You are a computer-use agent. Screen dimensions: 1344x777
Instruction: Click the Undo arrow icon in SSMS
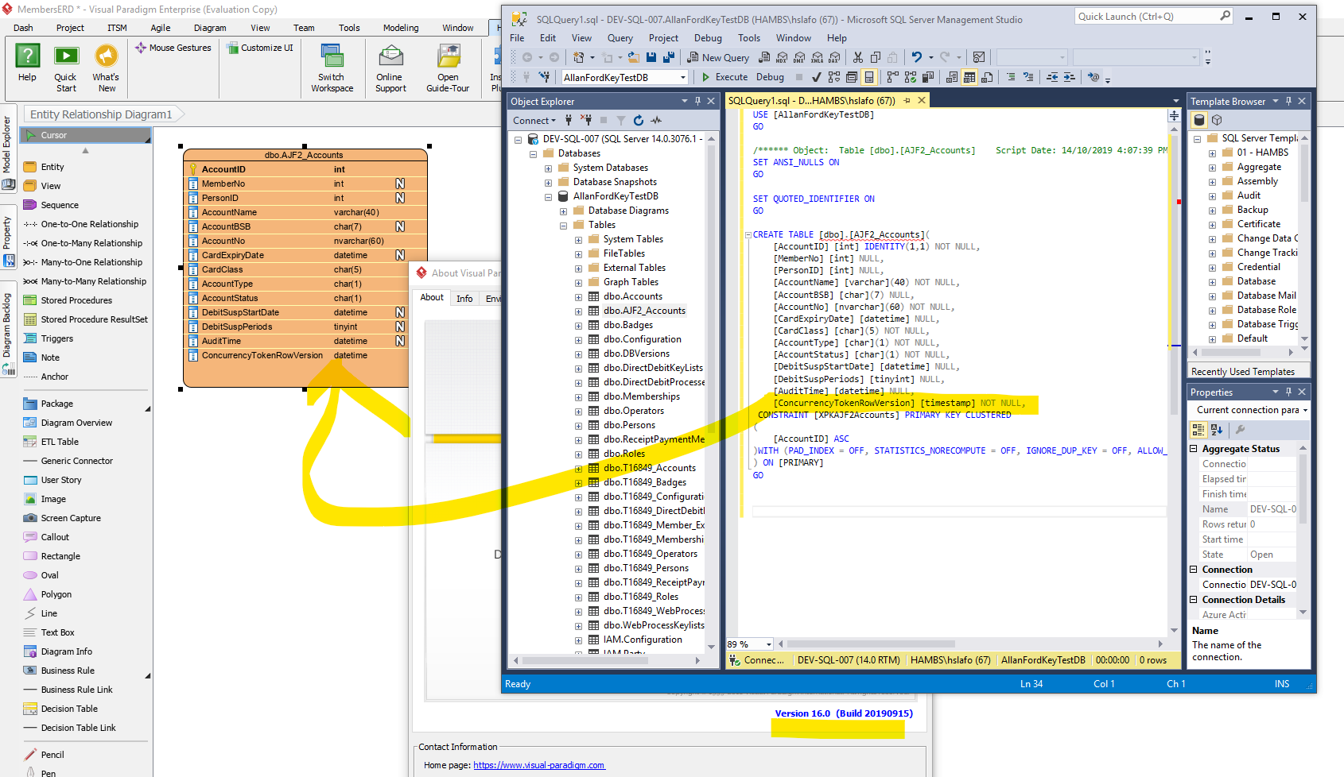pyautogui.click(x=917, y=57)
